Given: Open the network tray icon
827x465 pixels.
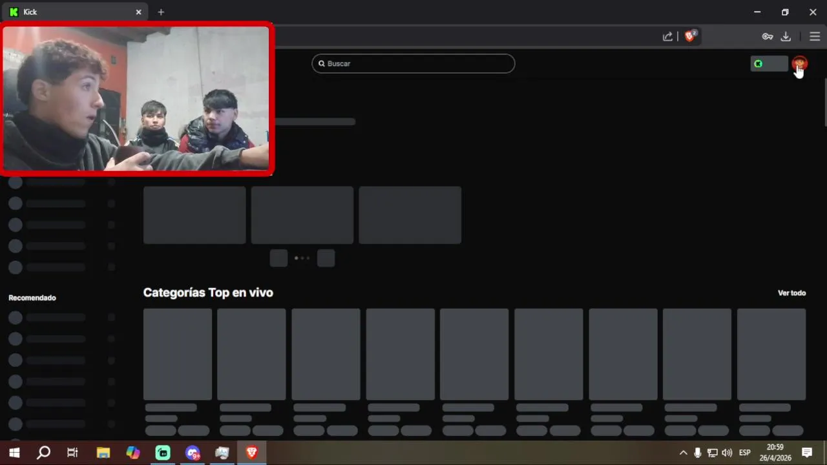Looking at the screenshot, I should click(712, 453).
